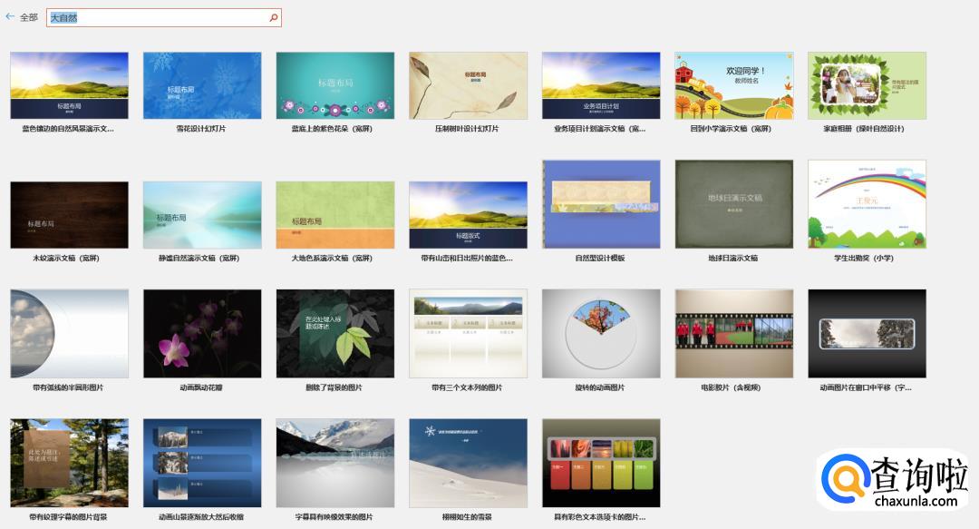Focus the search box containing 大自然
Viewport: 979px width, 529px height.
pos(163,17)
